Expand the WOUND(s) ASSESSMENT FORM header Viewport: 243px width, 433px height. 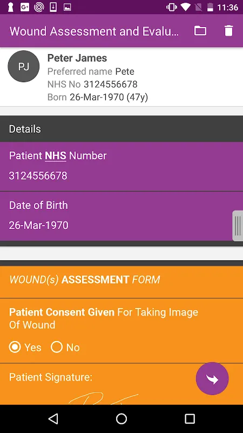[x=122, y=280]
